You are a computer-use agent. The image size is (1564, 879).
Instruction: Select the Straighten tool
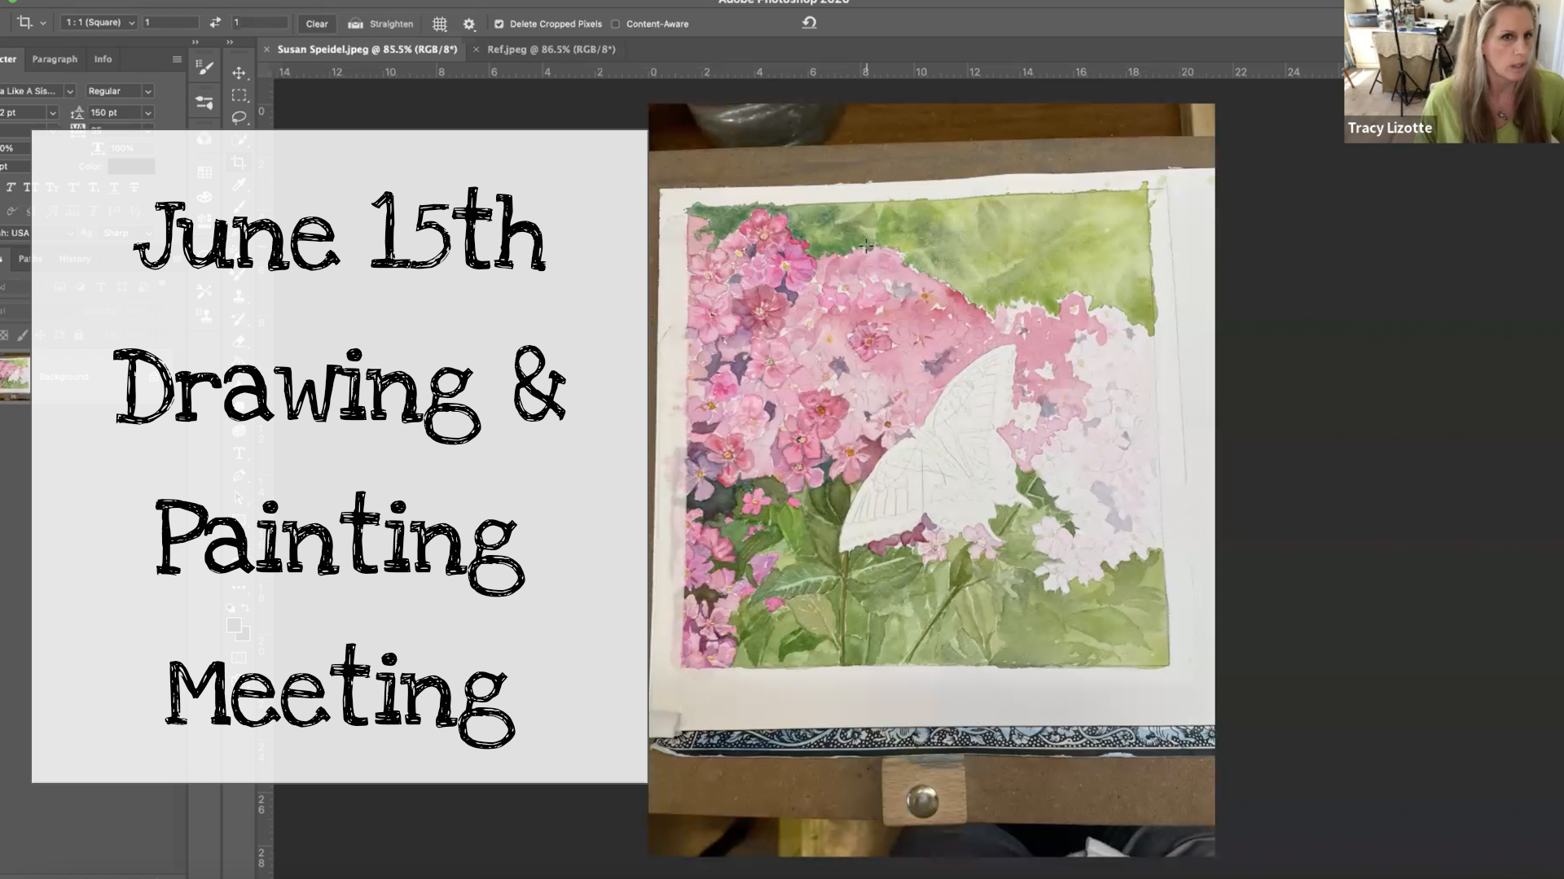380,24
